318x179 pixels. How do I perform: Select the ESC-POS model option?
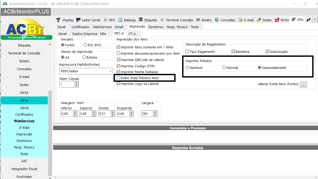[x=85, y=45]
